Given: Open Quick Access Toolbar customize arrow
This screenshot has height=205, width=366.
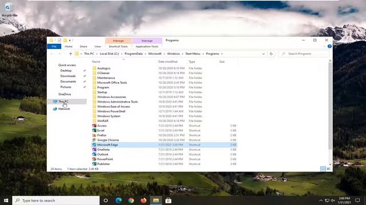Looking at the screenshot, I should (x=70, y=40).
